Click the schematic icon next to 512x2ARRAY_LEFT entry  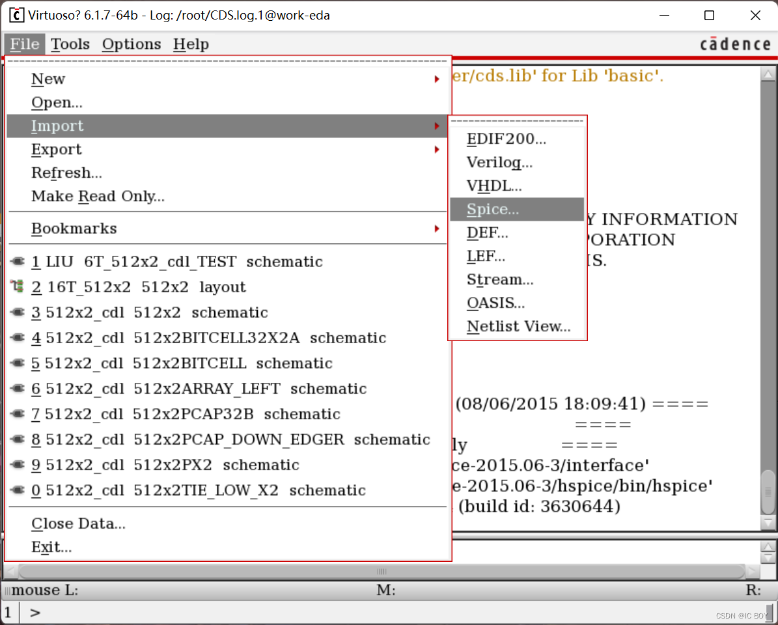pyautogui.click(x=18, y=388)
